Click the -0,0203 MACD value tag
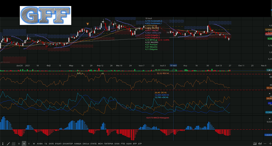 coord(268,135)
